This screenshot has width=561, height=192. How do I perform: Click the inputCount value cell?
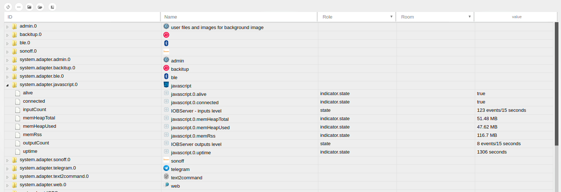pos(514,110)
